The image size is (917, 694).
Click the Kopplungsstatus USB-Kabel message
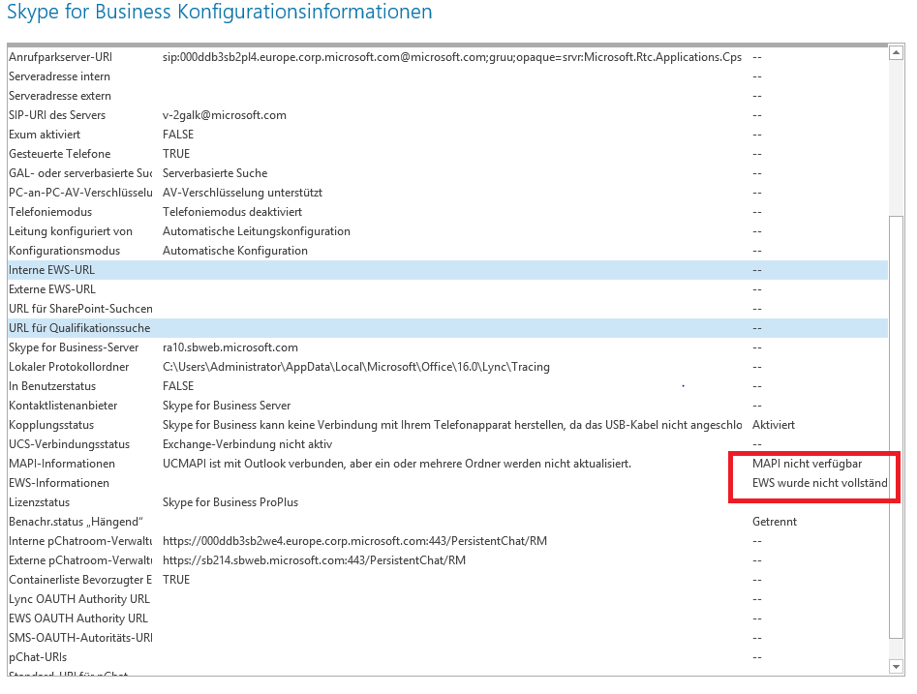click(452, 425)
